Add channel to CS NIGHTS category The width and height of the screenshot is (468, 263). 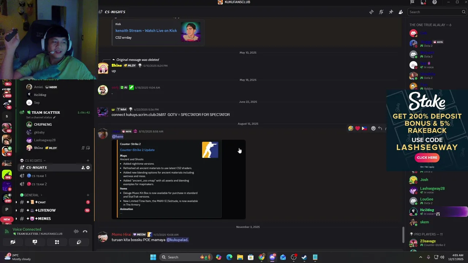coord(88,160)
